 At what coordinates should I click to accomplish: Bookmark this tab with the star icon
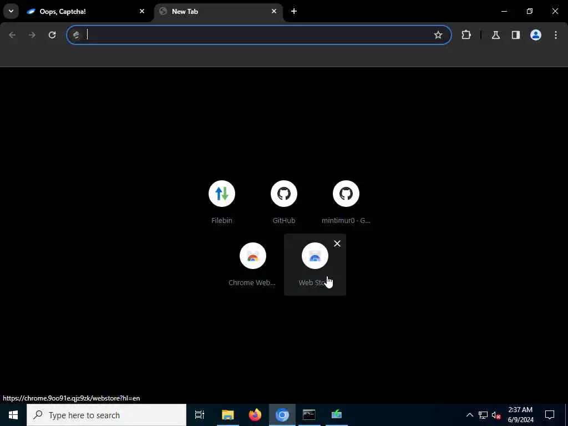[438, 35]
